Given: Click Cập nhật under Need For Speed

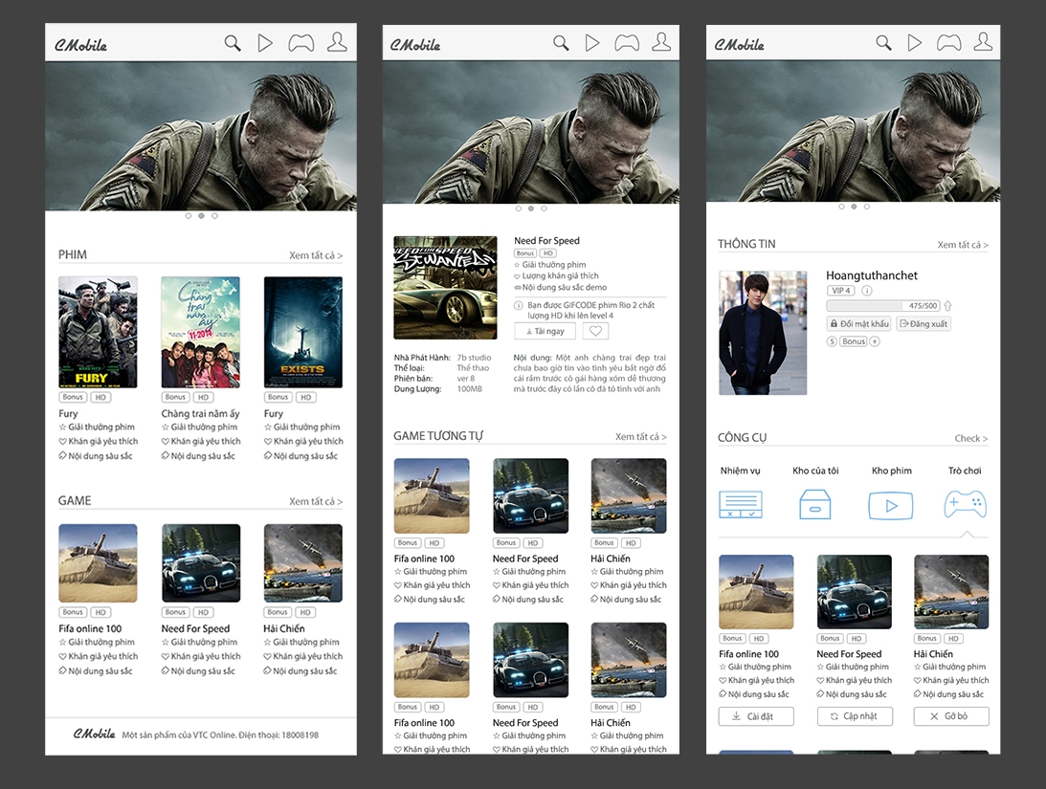Looking at the screenshot, I should [855, 716].
